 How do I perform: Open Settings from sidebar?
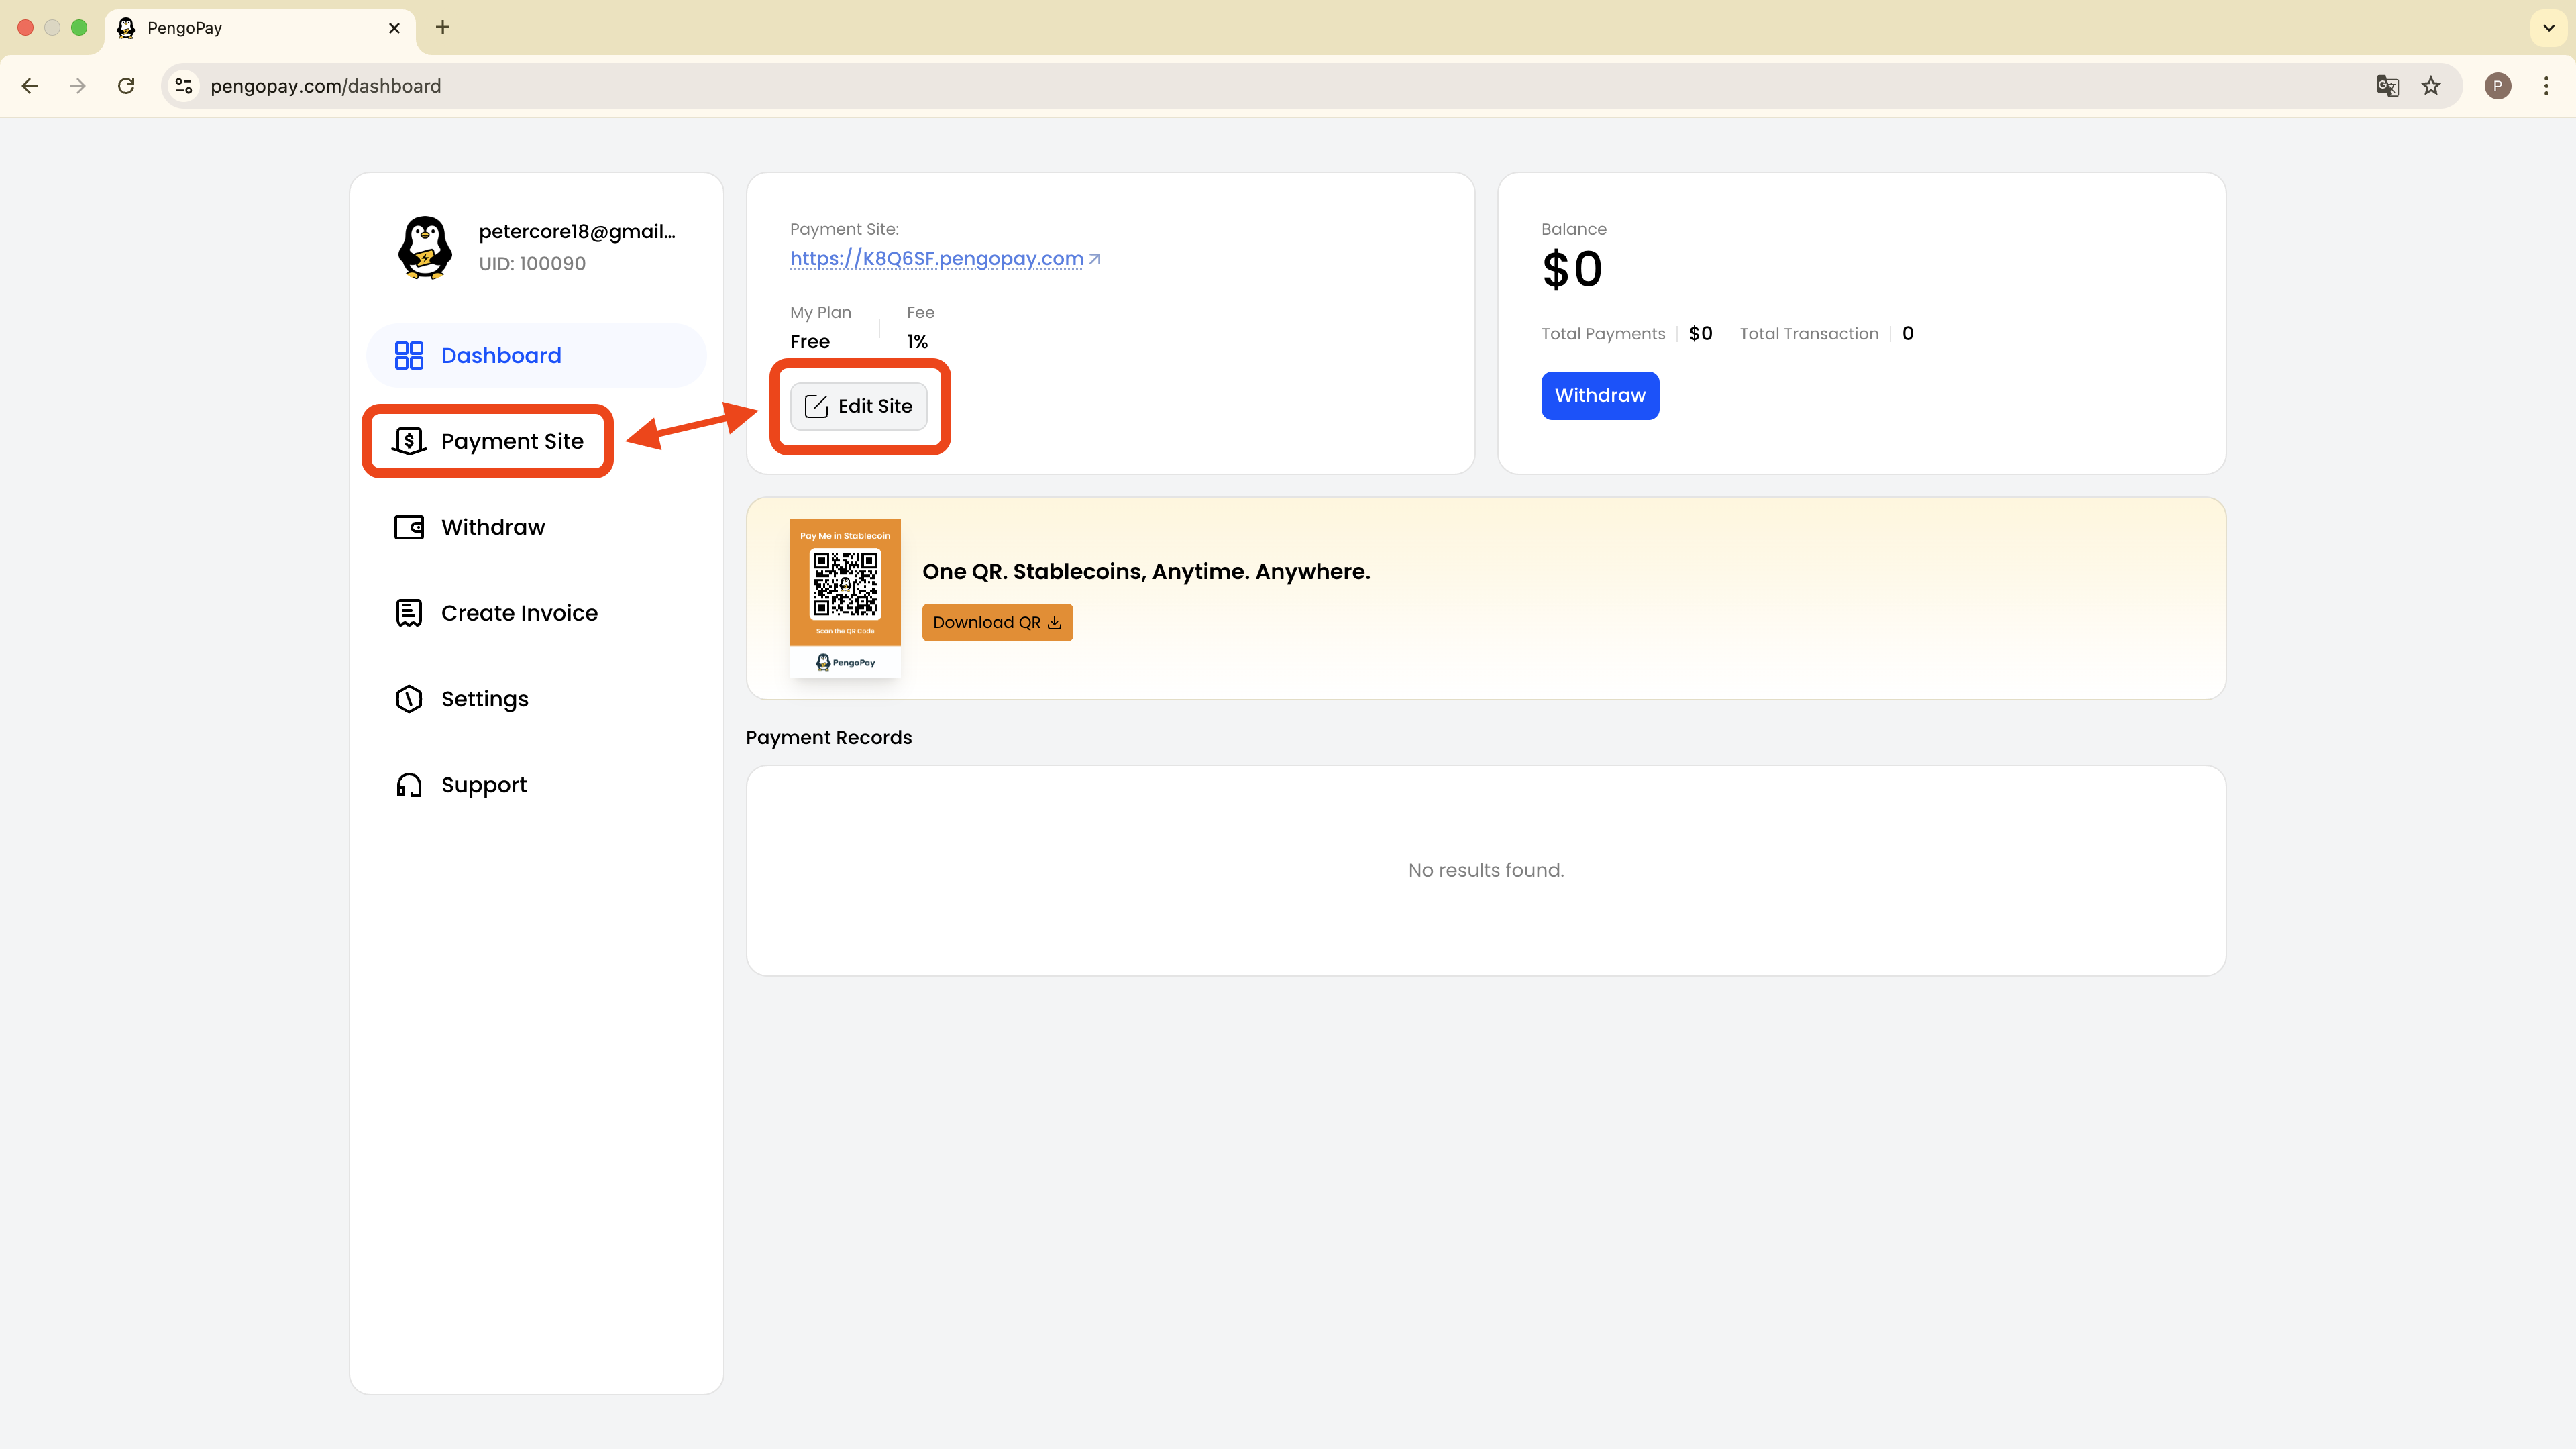(484, 699)
